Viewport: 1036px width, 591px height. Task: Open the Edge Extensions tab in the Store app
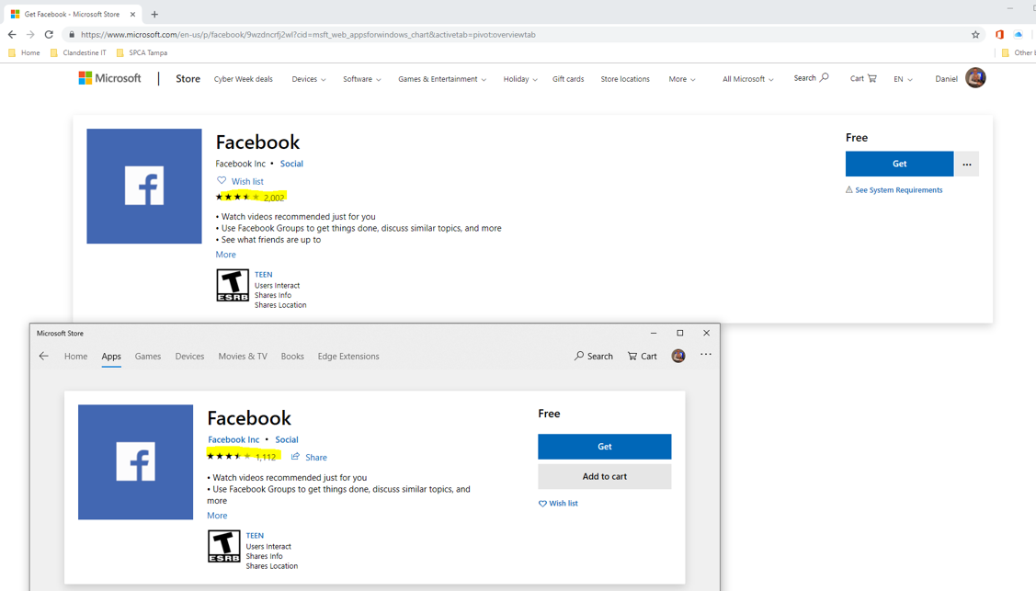click(x=348, y=356)
